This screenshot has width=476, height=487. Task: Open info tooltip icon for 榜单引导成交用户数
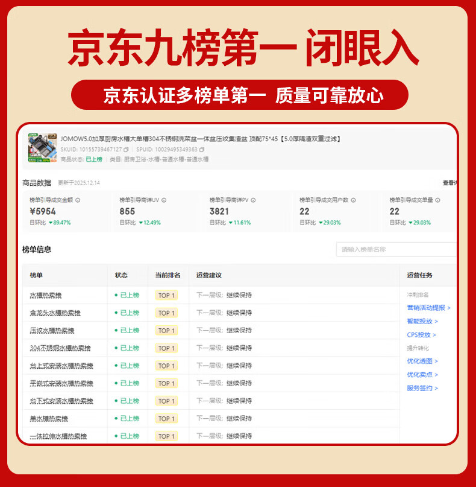coord(353,200)
